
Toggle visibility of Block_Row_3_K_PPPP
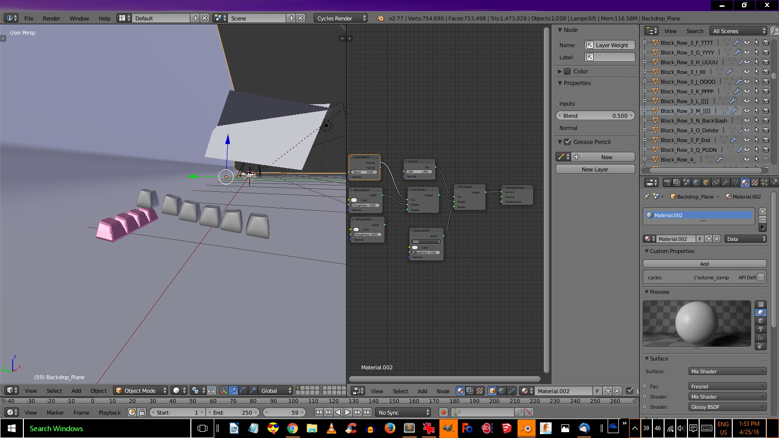[746, 91]
